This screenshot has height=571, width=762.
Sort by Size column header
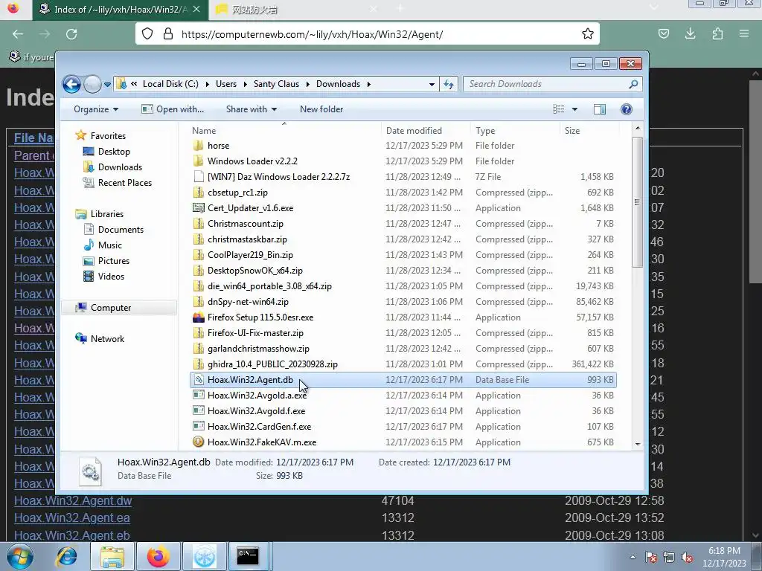coord(589,131)
